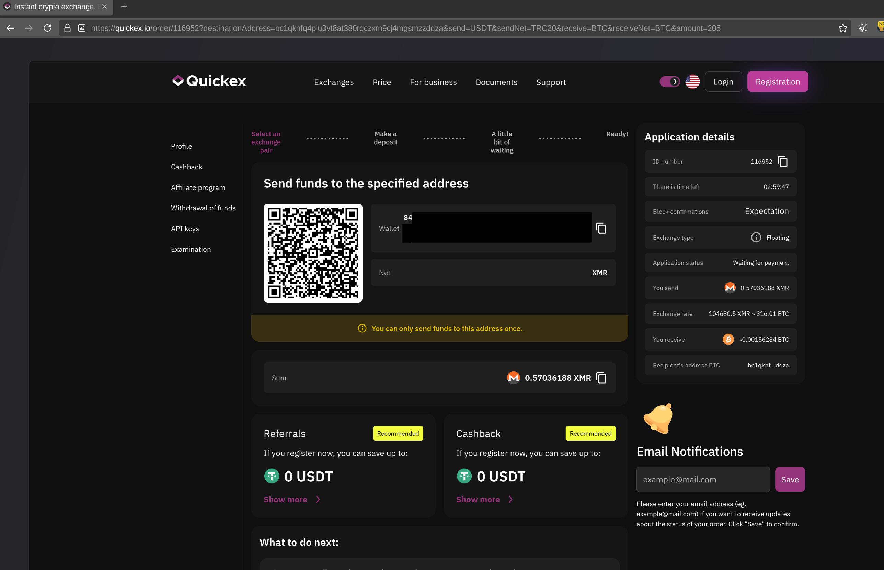Click the Tether icon in Cashback card
This screenshot has height=570, width=884.
(464, 476)
